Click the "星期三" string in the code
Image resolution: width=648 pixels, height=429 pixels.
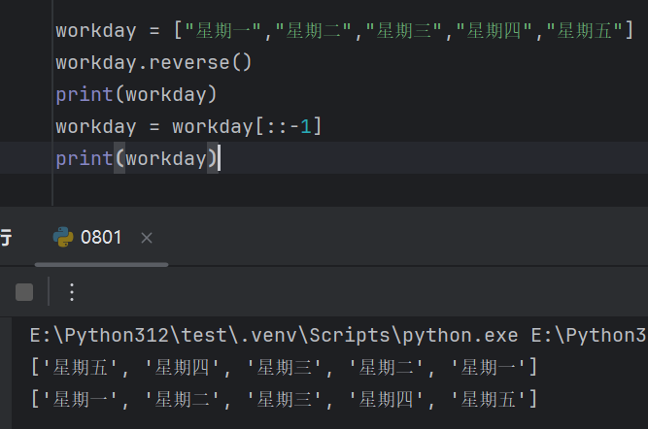404,30
